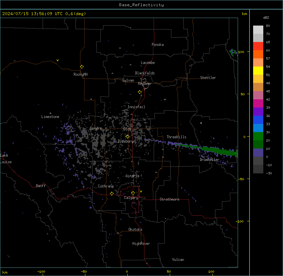Screen dimensions: 283x276
Task: Pick the pink 42-45 dBZ legend swatch
Action: (x=258, y=95)
